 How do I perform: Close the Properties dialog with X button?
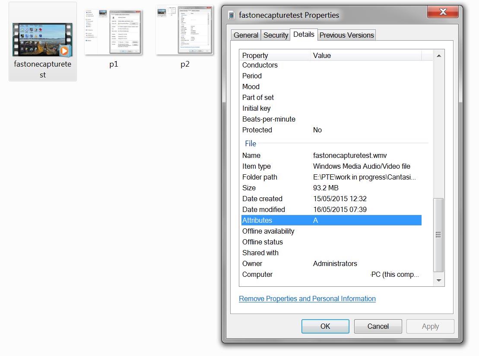coord(442,12)
